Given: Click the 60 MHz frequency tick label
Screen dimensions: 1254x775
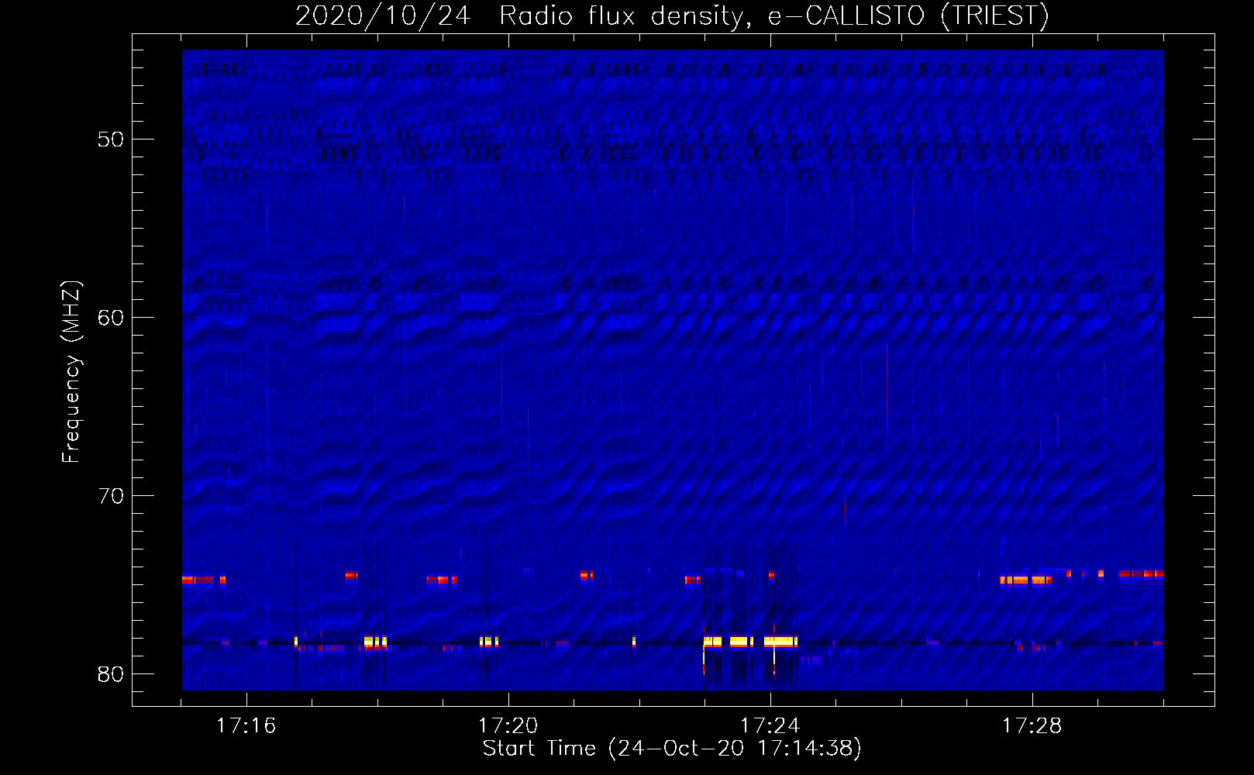Looking at the screenshot, I should pos(111,318).
